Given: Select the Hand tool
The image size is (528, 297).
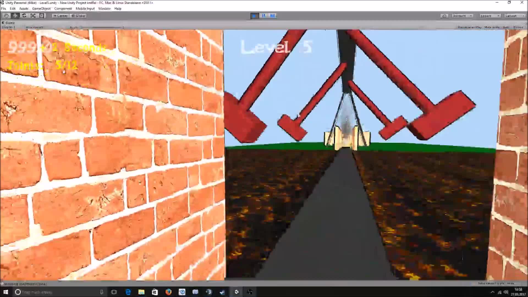Looking at the screenshot, I should click(x=6, y=16).
